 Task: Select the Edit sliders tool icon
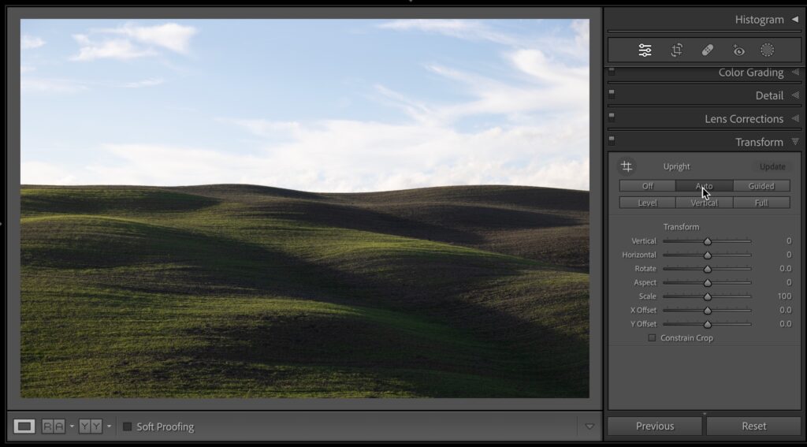click(645, 50)
